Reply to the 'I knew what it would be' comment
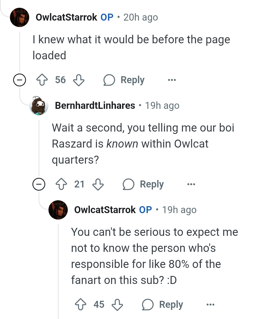Screen dimensions: 267x319 pos(124,80)
